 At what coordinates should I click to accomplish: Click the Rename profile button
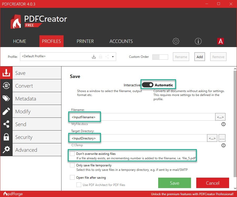point(181,57)
